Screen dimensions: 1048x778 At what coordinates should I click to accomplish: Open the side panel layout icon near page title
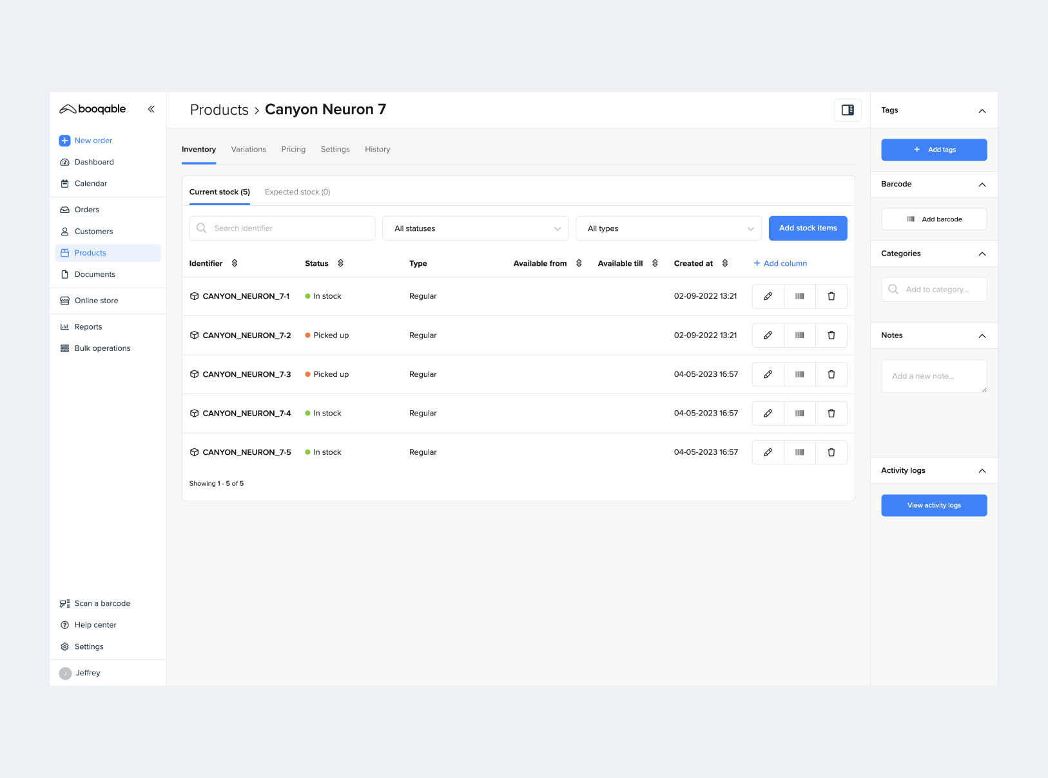click(848, 110)
